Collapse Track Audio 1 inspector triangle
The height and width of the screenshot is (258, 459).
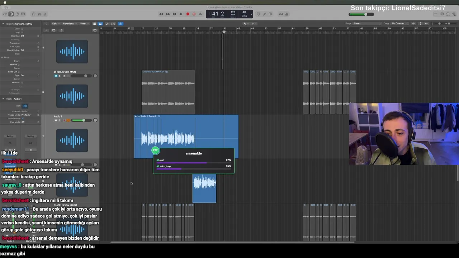point(3,99)
